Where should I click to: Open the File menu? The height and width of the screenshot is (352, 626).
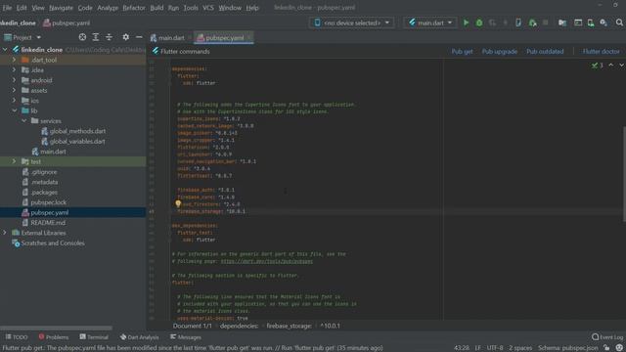point(7,8)
